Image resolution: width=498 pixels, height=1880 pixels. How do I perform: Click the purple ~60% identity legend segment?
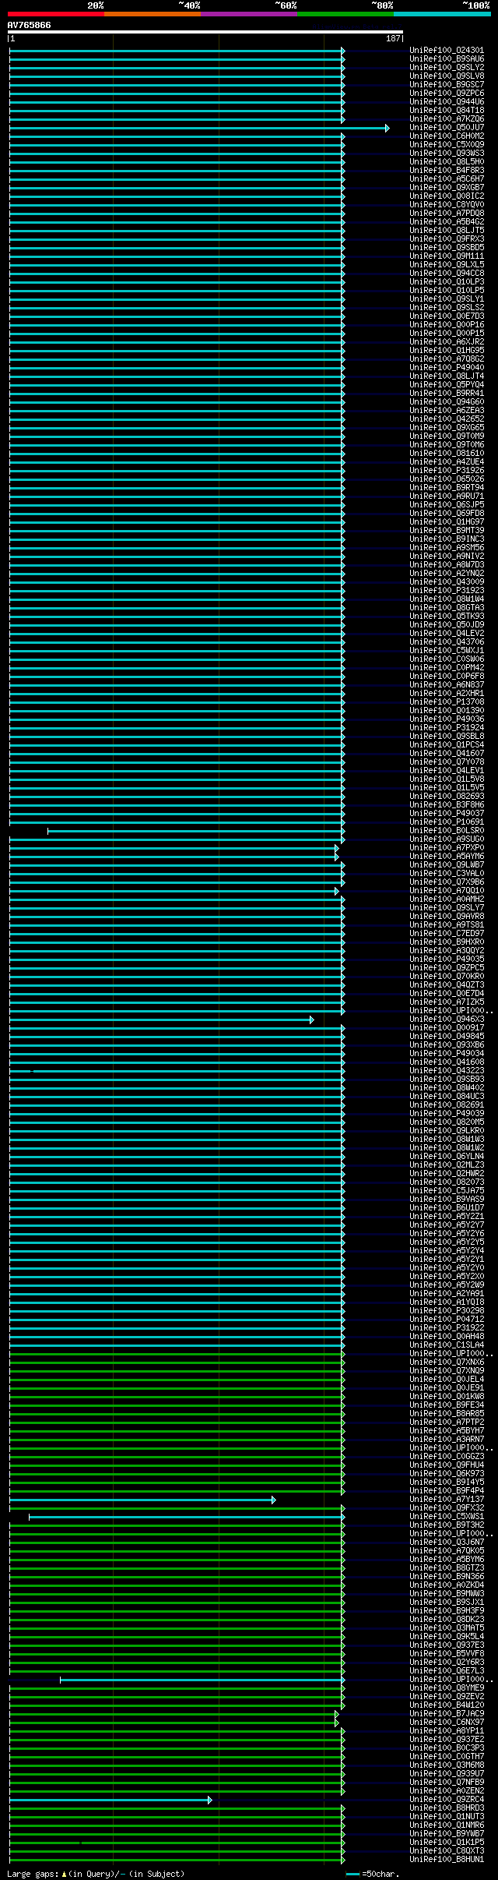click(248, 14)
